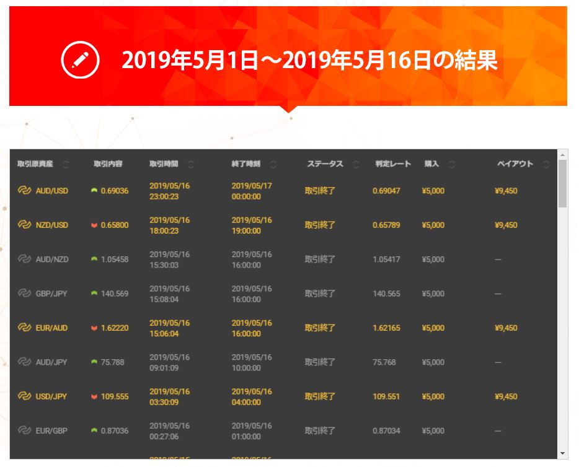579x467 pixels.
Task: Click green up arrow beside 0.87036
Action: [x=94, y=430]
